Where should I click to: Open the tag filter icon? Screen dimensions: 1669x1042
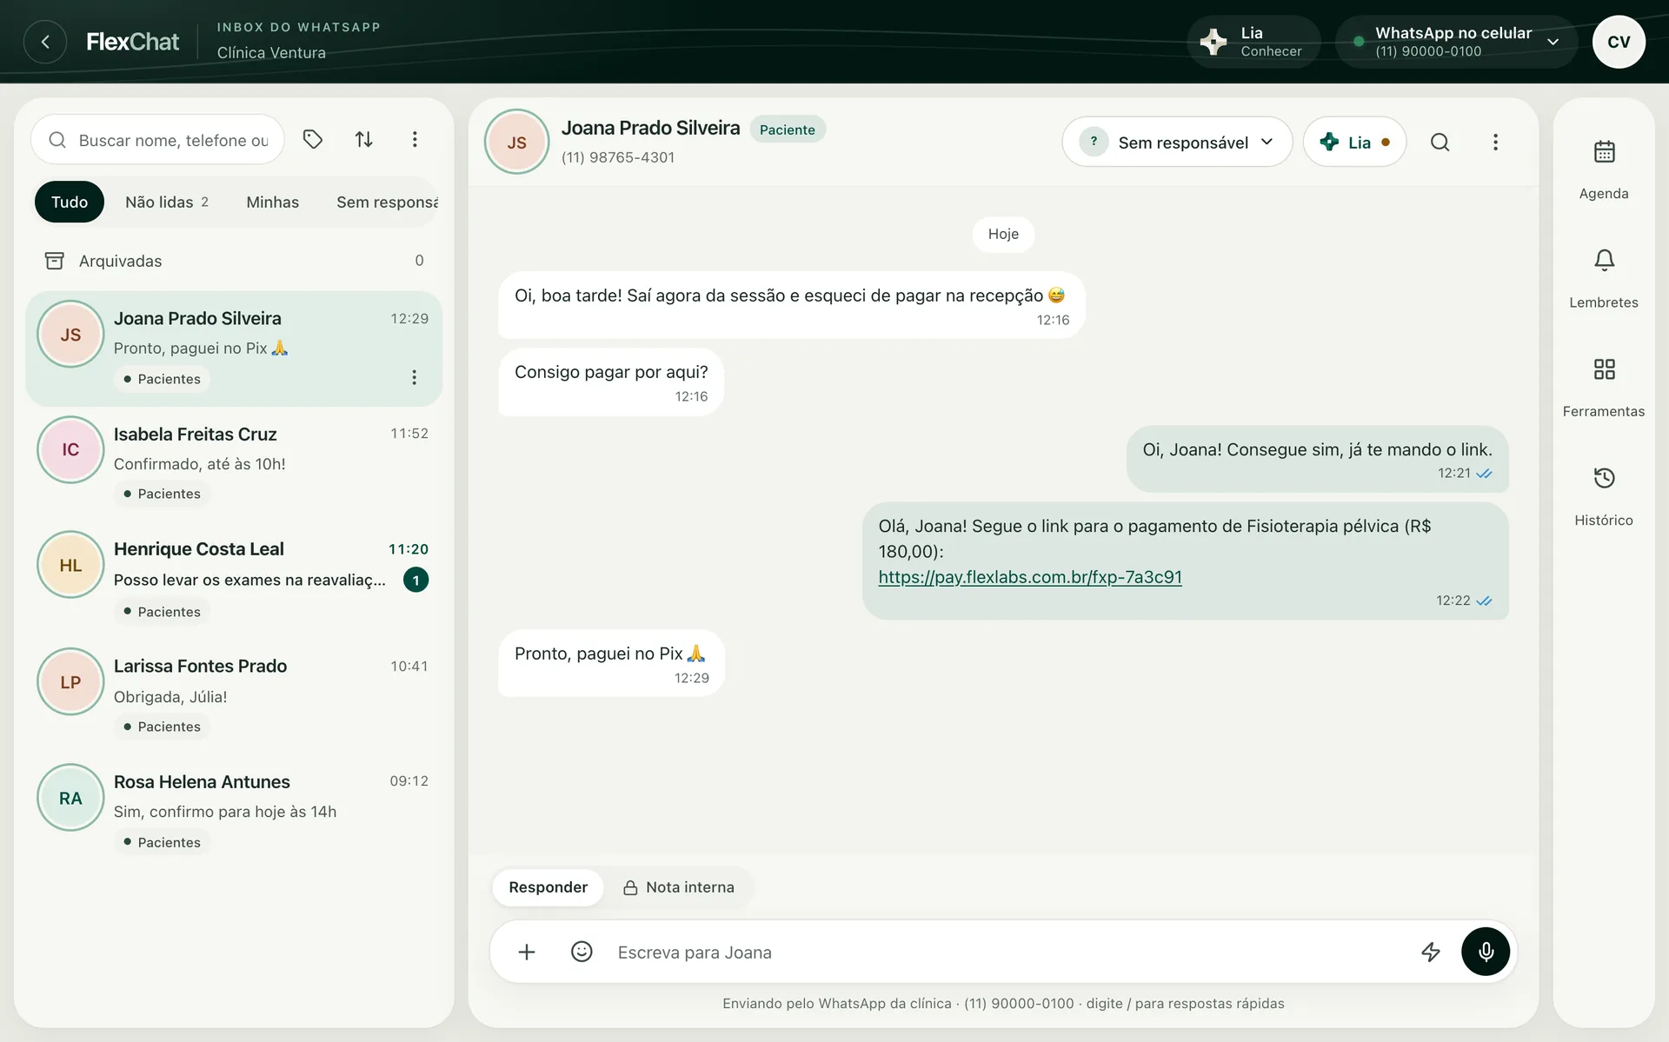point(313,139)
